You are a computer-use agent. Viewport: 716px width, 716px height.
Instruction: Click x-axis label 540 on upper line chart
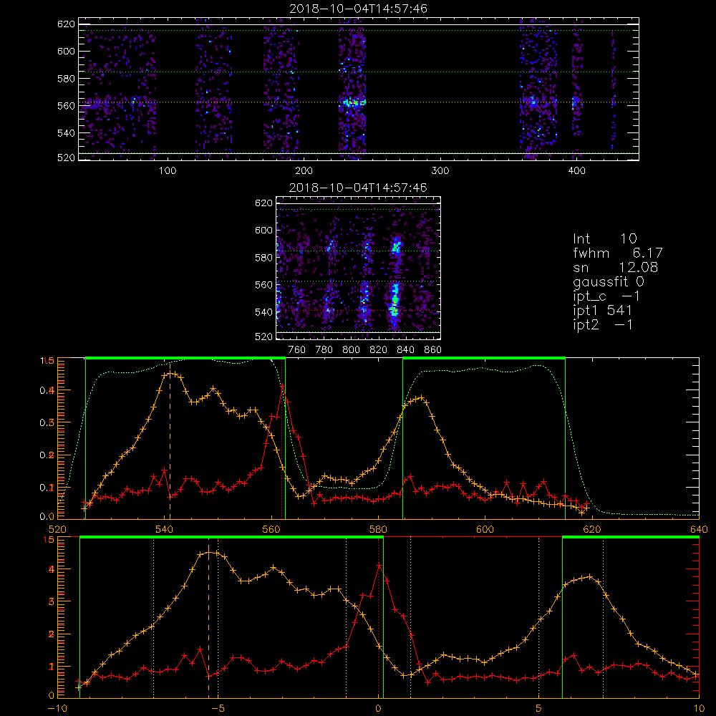point(164,530)
